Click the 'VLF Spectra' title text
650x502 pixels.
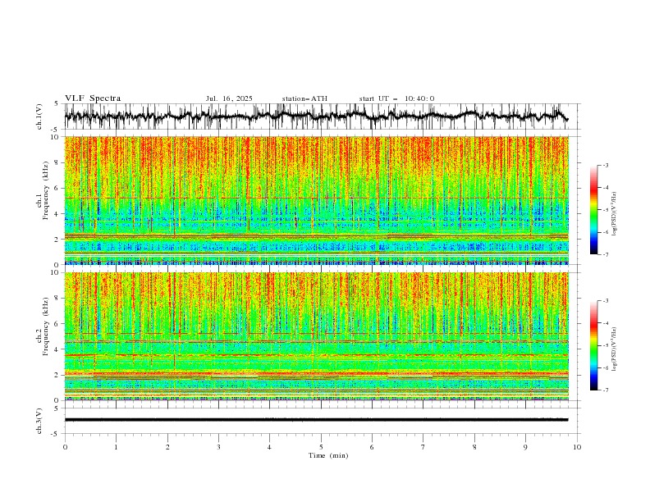click(x=93, y=98)
